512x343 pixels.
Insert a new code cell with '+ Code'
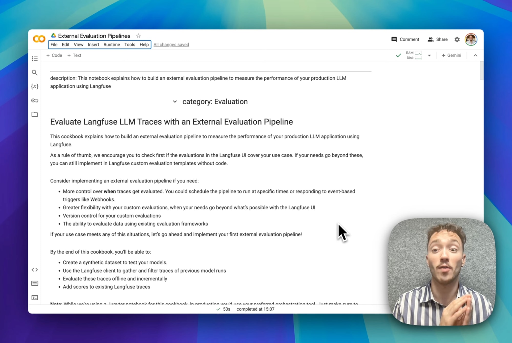point(54,55)
